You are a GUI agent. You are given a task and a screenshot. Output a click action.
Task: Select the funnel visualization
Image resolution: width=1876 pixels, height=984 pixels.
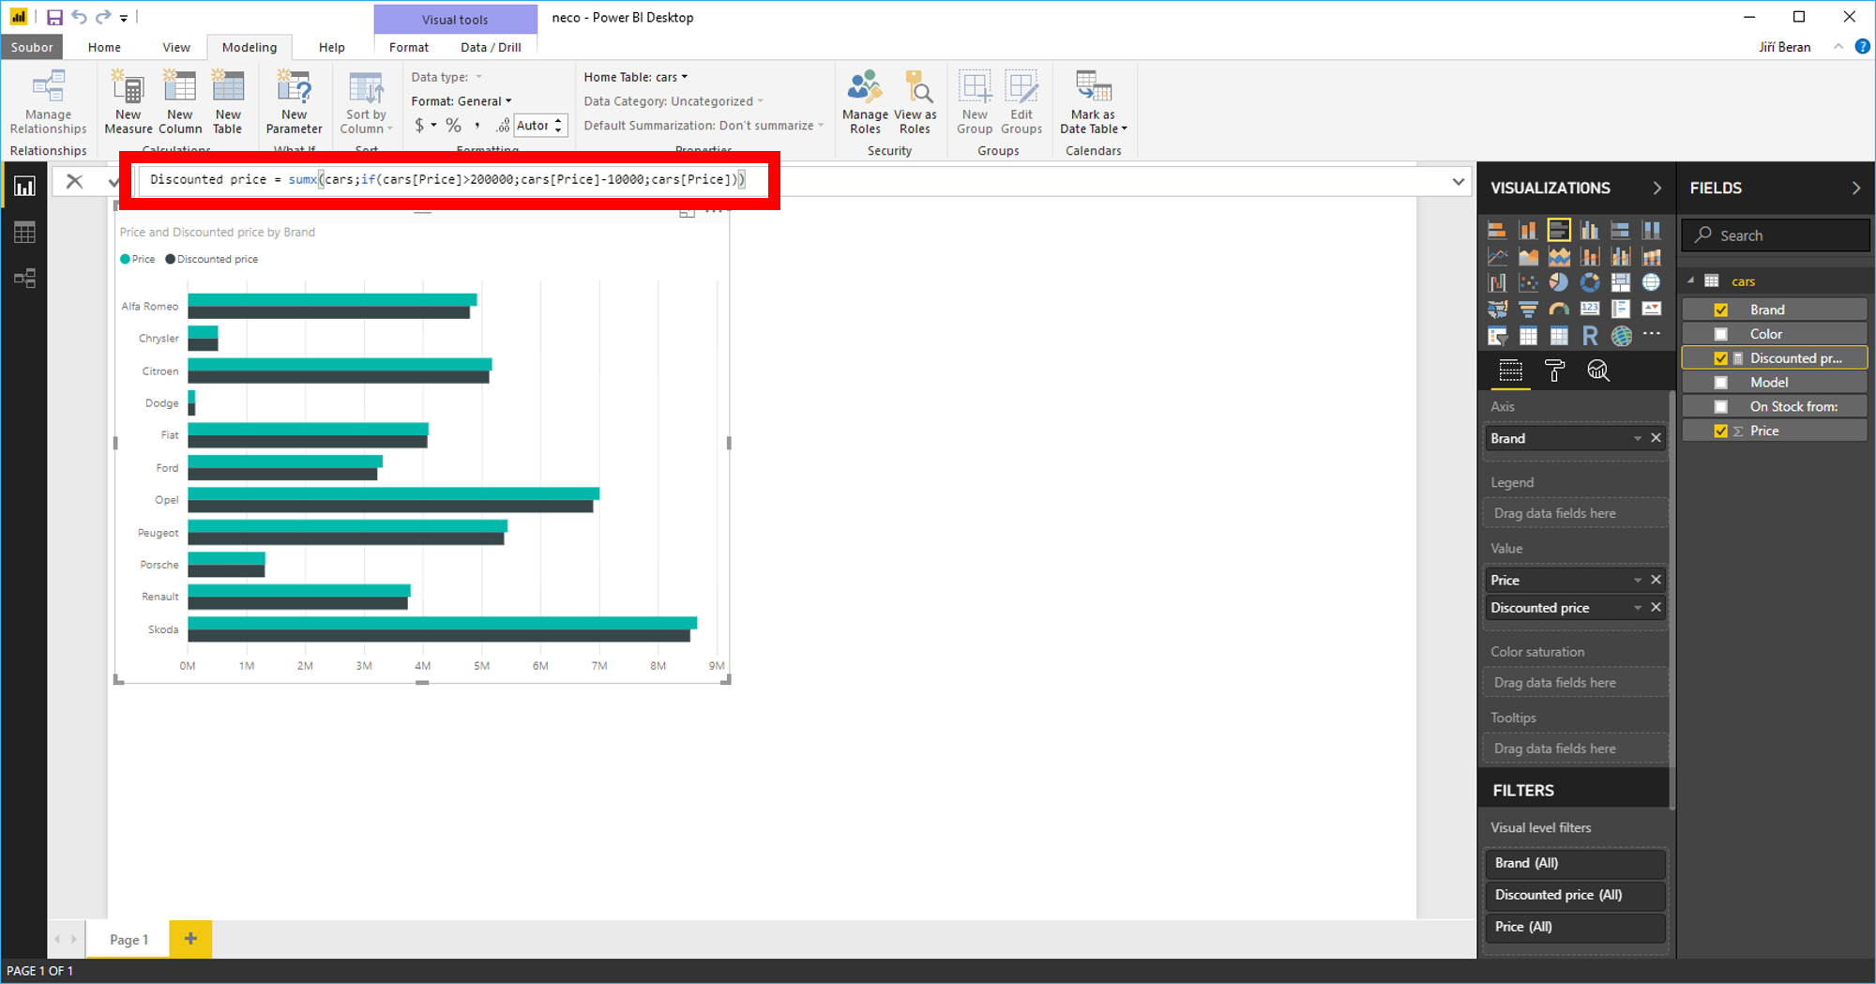1528,309
